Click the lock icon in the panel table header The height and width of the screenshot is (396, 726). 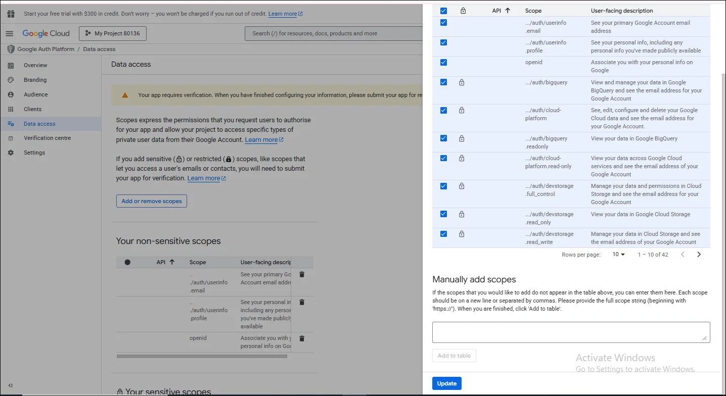463,11
